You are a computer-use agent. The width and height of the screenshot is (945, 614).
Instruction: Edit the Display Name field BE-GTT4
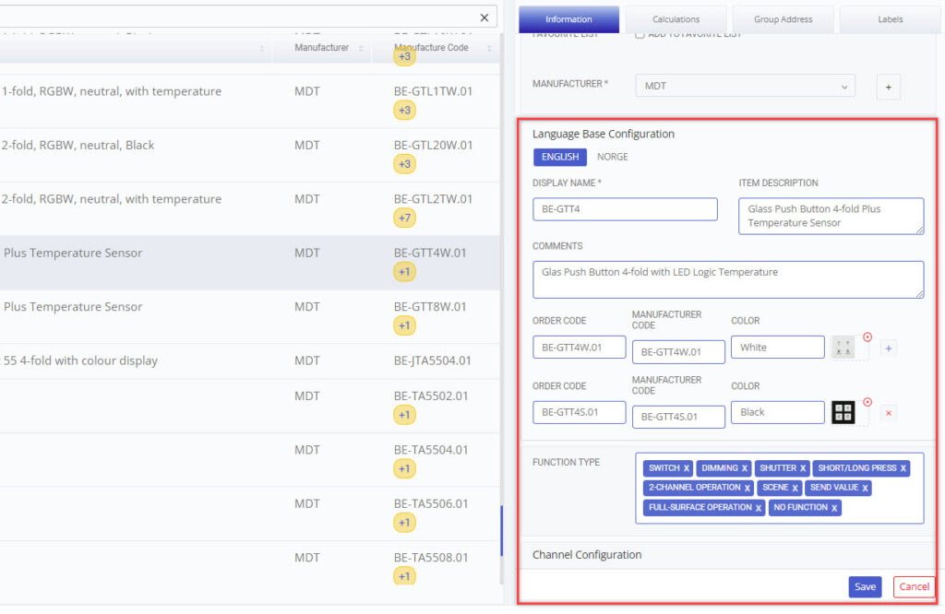pyautogui.click(x=625, y=209)
